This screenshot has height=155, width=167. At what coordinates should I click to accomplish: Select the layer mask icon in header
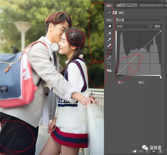point(115,12)
